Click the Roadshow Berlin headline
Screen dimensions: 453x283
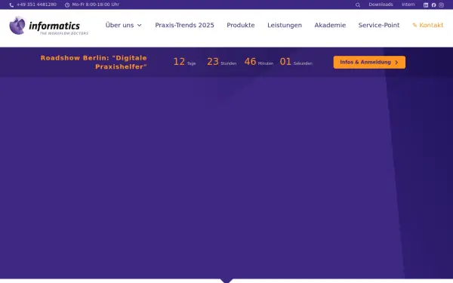(x=94, y=62)
